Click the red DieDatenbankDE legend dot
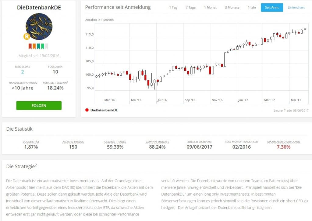This screenshot has height=221, width=312. (x=87, y=110)
